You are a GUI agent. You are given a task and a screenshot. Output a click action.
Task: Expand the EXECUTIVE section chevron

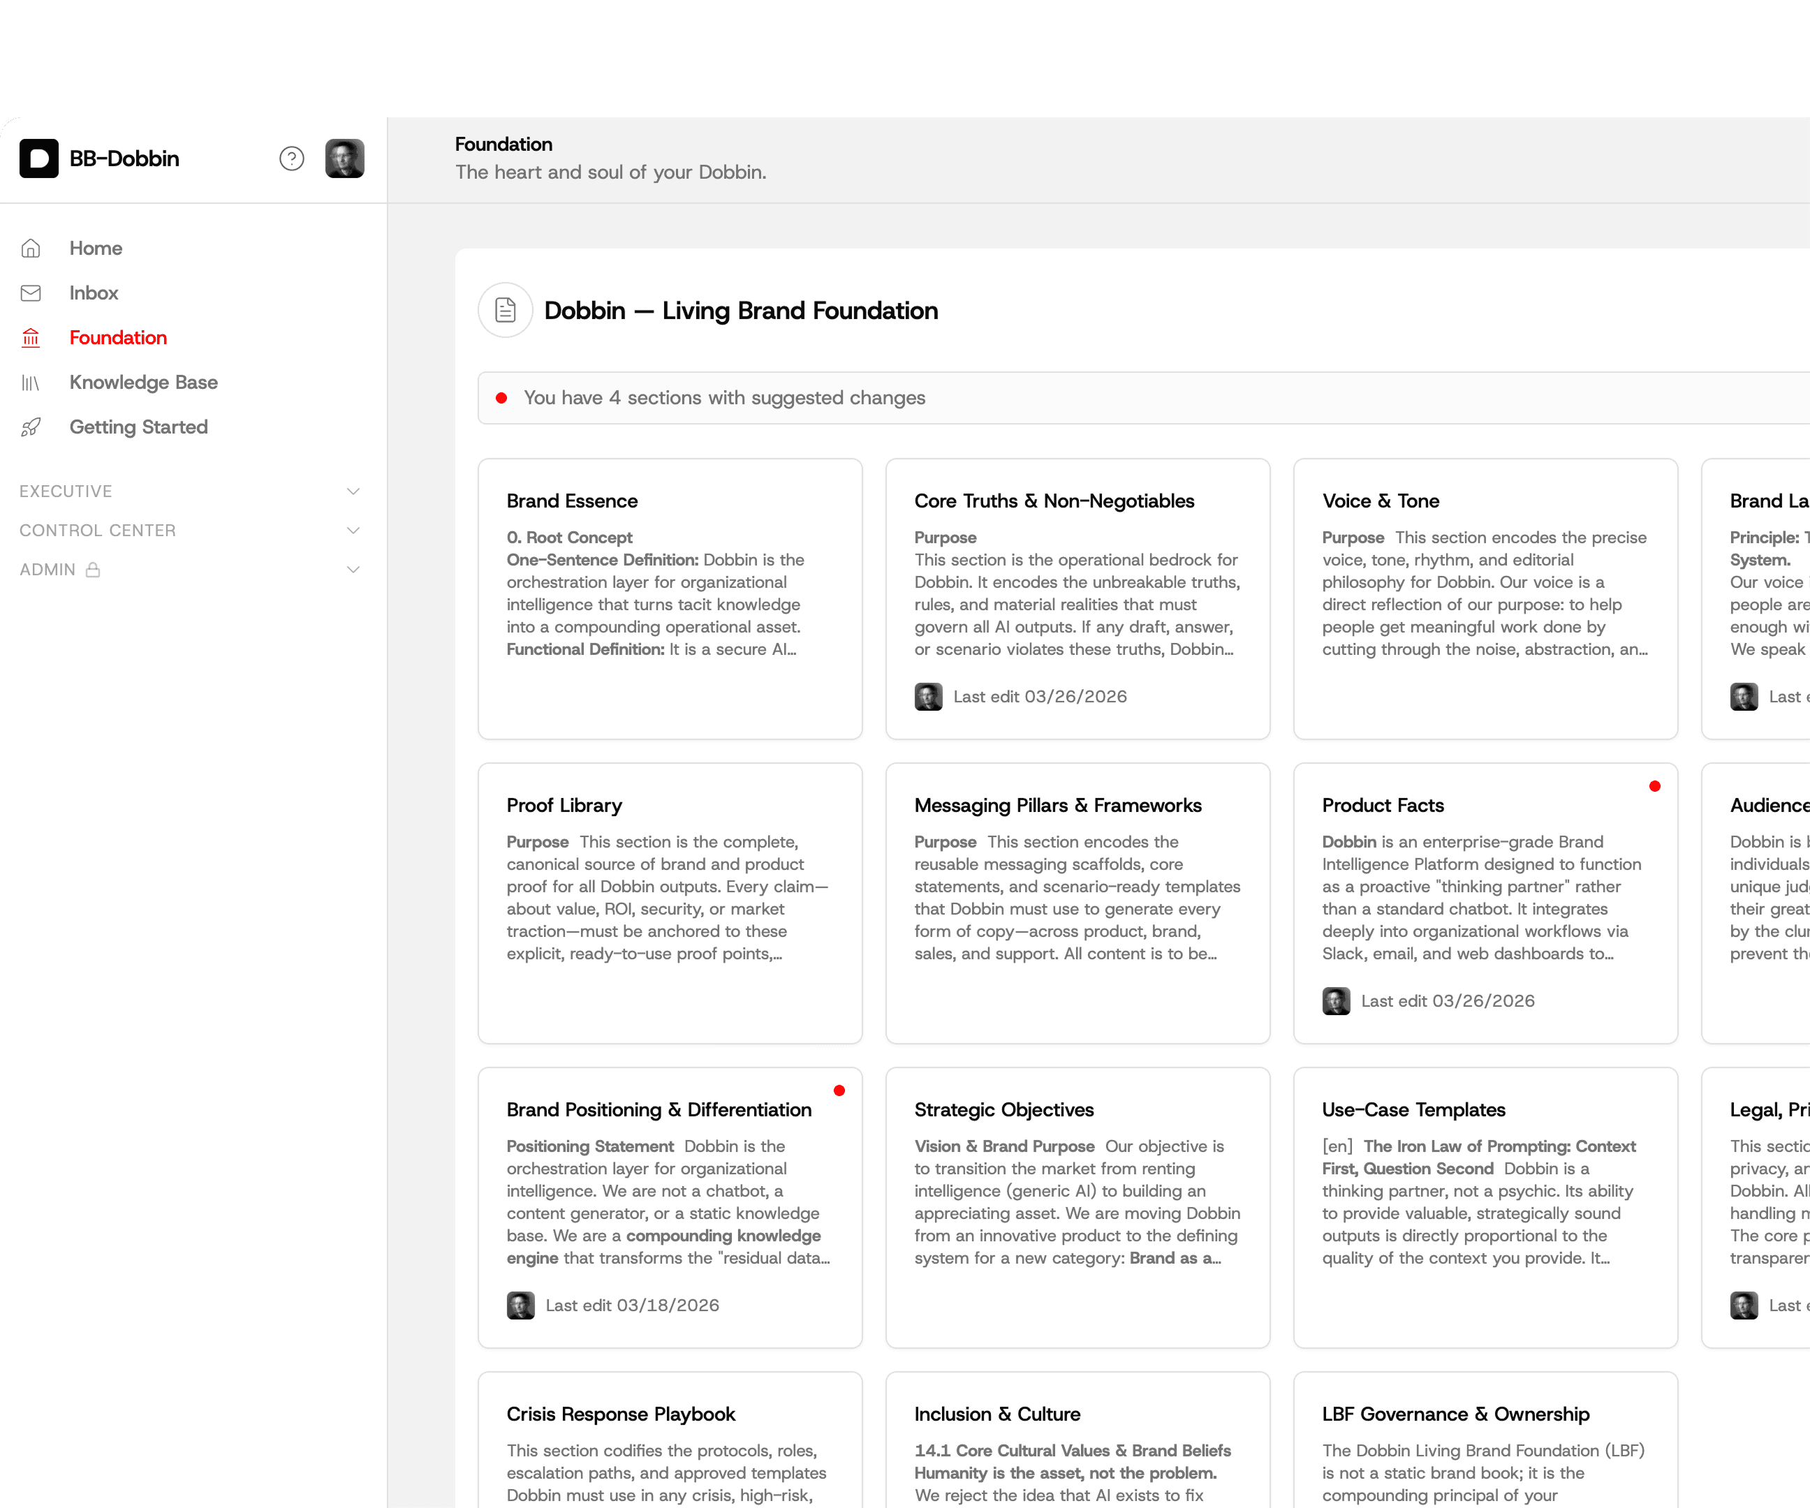click(x=353, y=491)
